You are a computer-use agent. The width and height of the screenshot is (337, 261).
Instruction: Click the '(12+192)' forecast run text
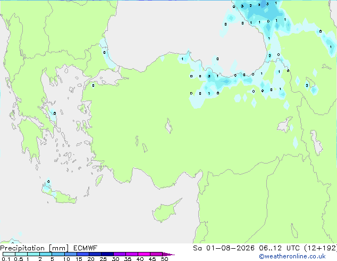(321, 248)
